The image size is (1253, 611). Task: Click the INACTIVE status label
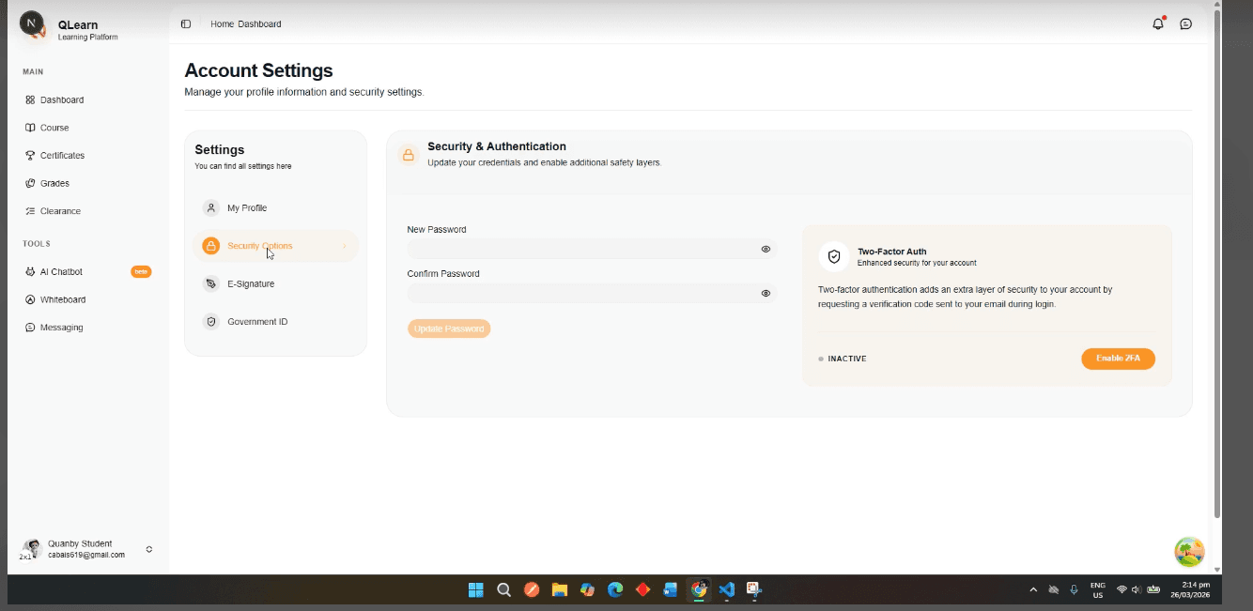click(847, 359)
